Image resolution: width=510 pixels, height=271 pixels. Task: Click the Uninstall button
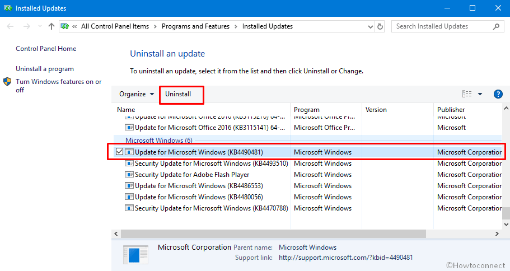pos(178,94)
